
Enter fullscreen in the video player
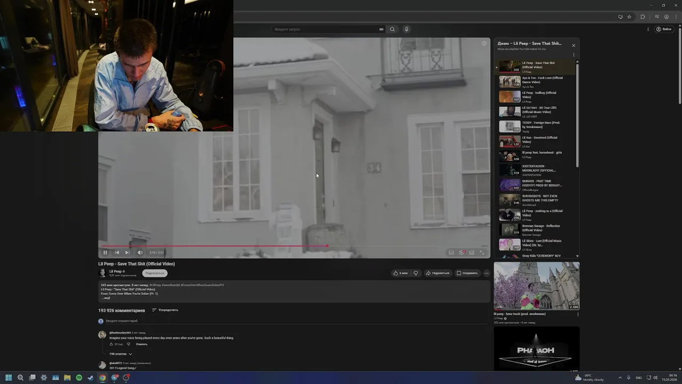[x=482, y=252]
